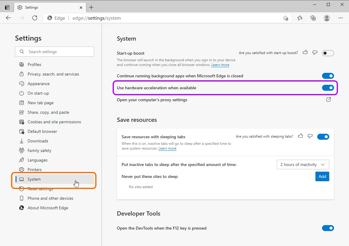Click Learn more link under Start-up boost
The width and height of the screenshot is (349, 246).
click(220, 65)
